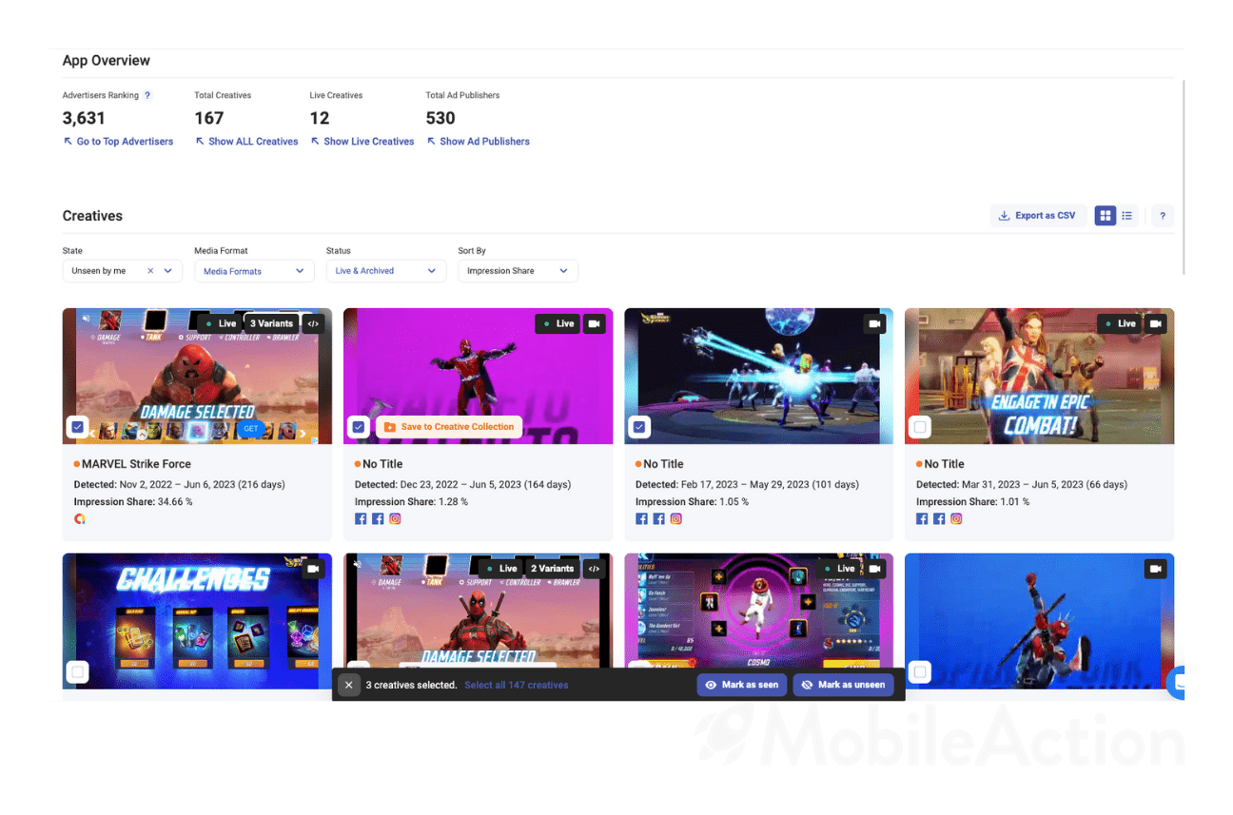Screen dimensions: 1233x815
Task: Click video icon on Challenges creative
Action: pos(313,569)
